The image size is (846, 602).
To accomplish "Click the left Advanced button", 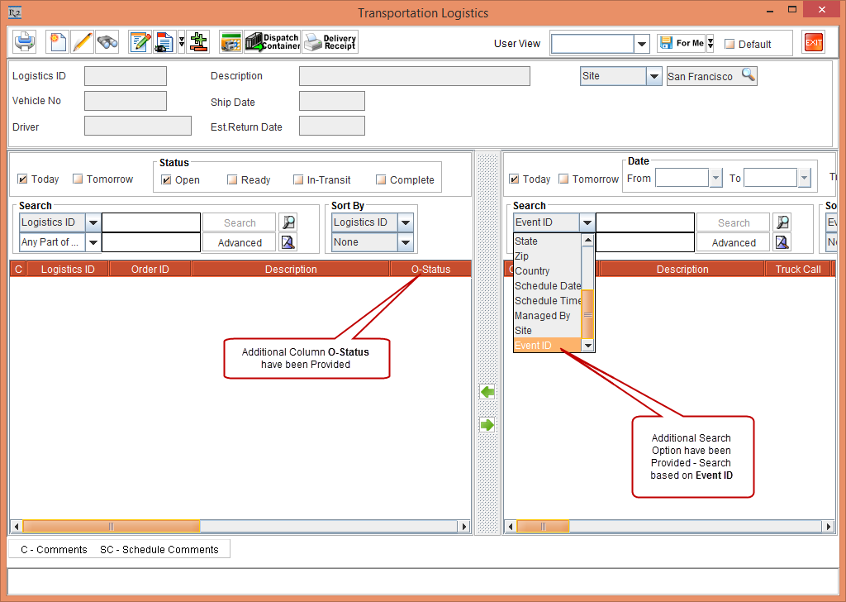I will click(x=240, y=243).
